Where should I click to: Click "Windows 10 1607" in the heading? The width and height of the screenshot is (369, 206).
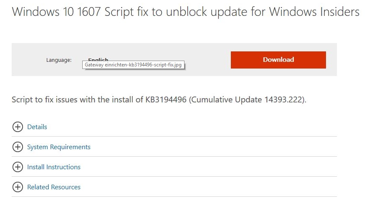56,12
